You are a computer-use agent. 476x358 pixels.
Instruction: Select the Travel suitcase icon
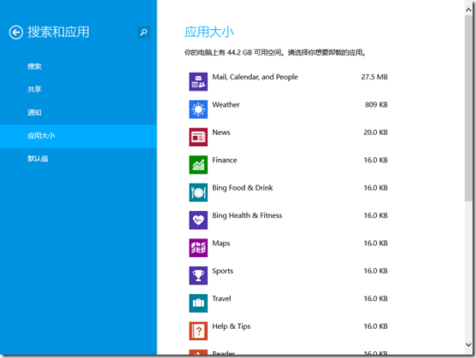tap(198, 303)
